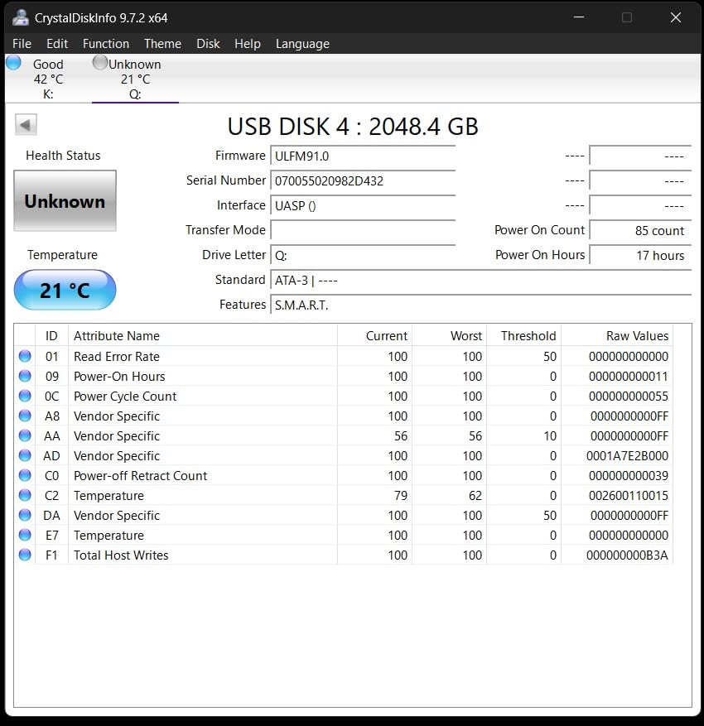Open the Disk menu
The image size is (704, 726).
208,44
